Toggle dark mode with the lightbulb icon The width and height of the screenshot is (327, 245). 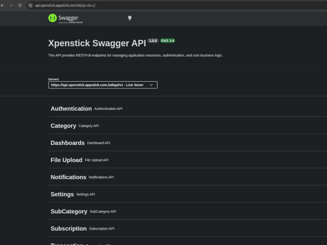click(x=130, y=18)
